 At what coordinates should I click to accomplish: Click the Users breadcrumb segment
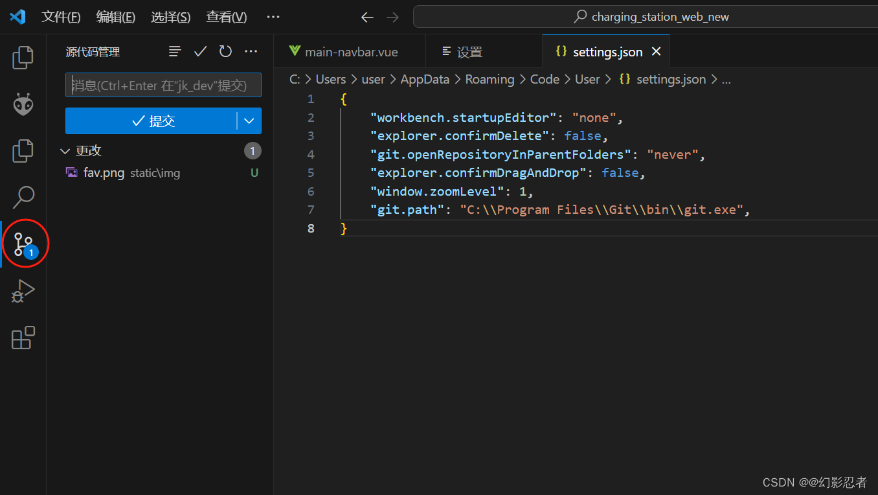click(331, 79)
